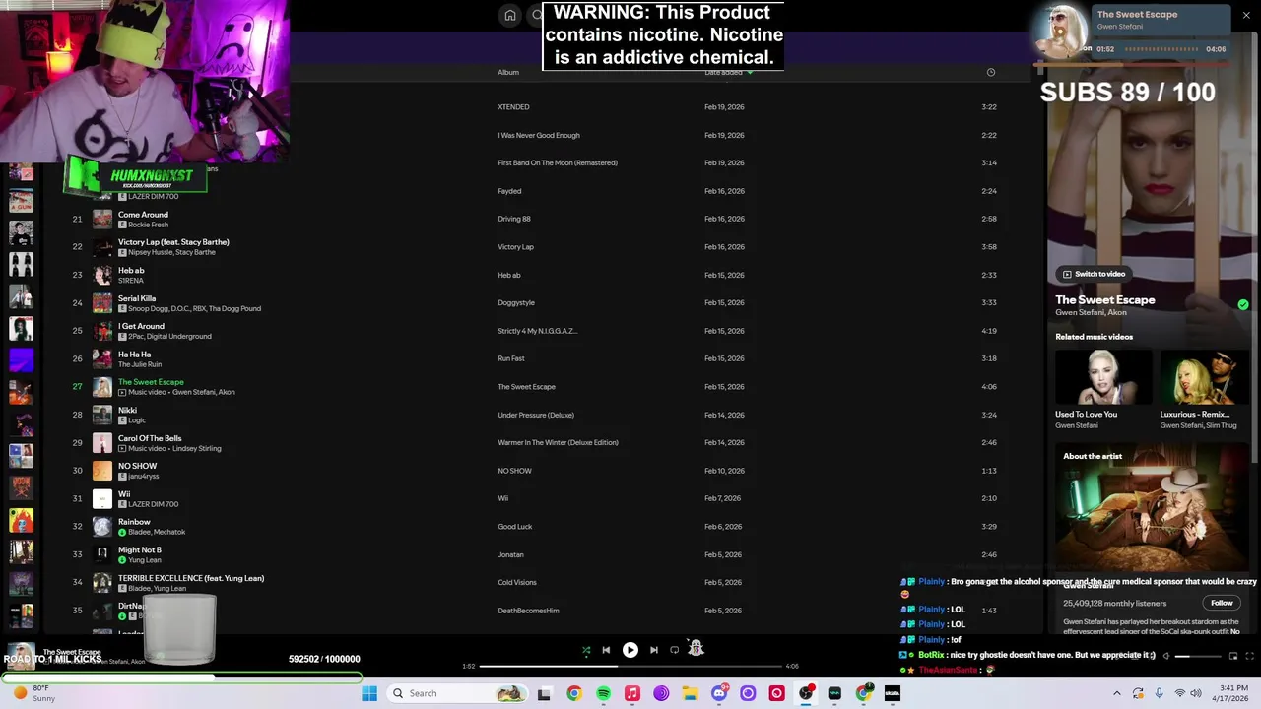This screenshot has width=1261, height=709.
Task: Open Serial Killa album cover thumbnail
Action: (102, 303)
